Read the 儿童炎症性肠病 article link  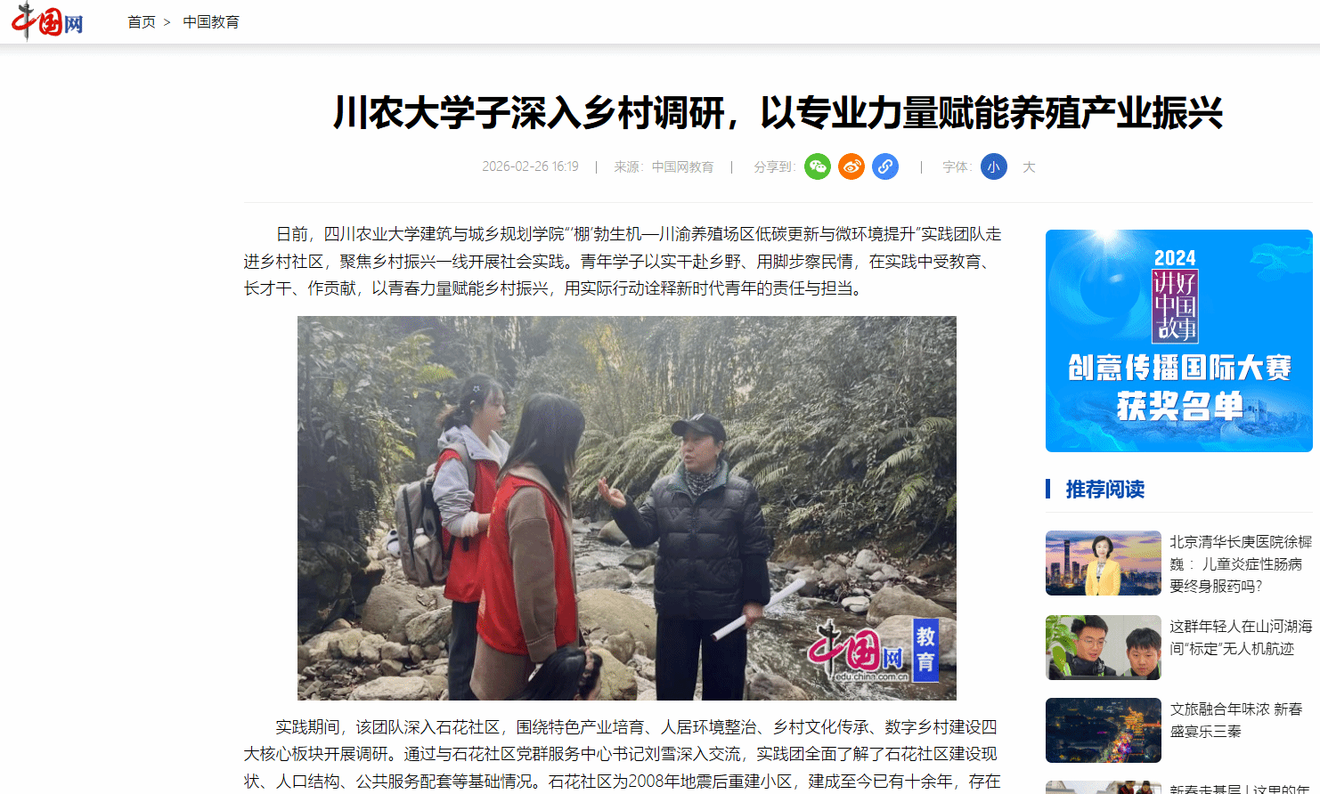[1241, 563]
